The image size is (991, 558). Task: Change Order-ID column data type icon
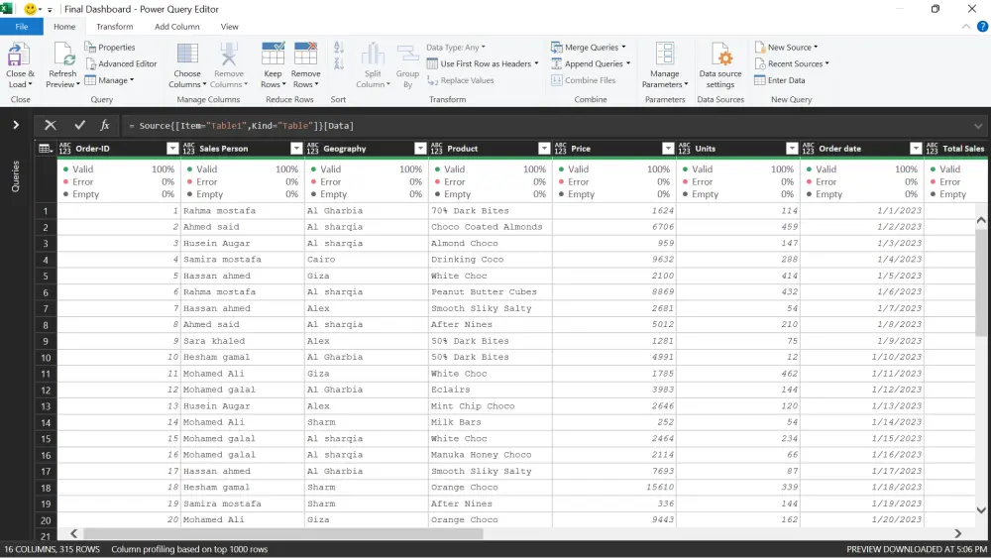(65, 149)
